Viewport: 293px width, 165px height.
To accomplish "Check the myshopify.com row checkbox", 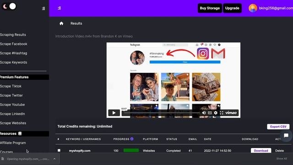I will tap(59, 150).
